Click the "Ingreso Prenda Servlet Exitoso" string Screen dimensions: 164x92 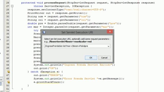click(x=87, y=65)
